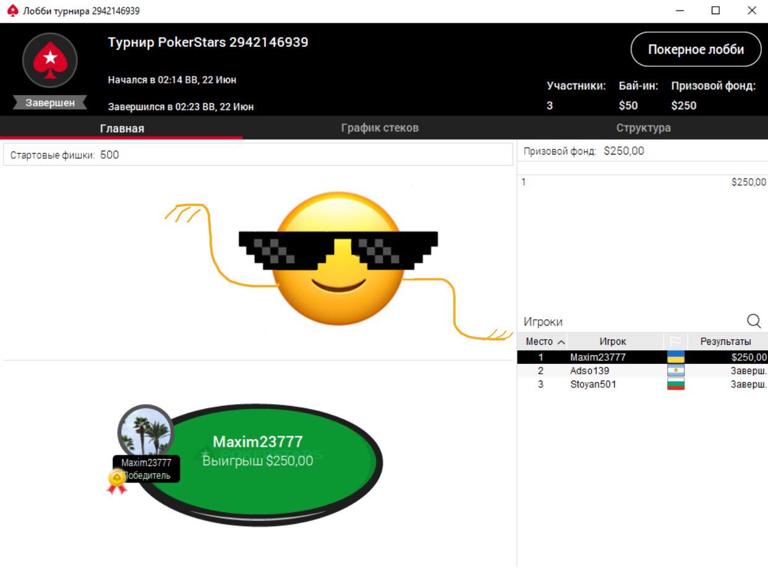Select the Maxim23777 player row
The width and height of the screenshot is (768, 569).
[642, 357]
